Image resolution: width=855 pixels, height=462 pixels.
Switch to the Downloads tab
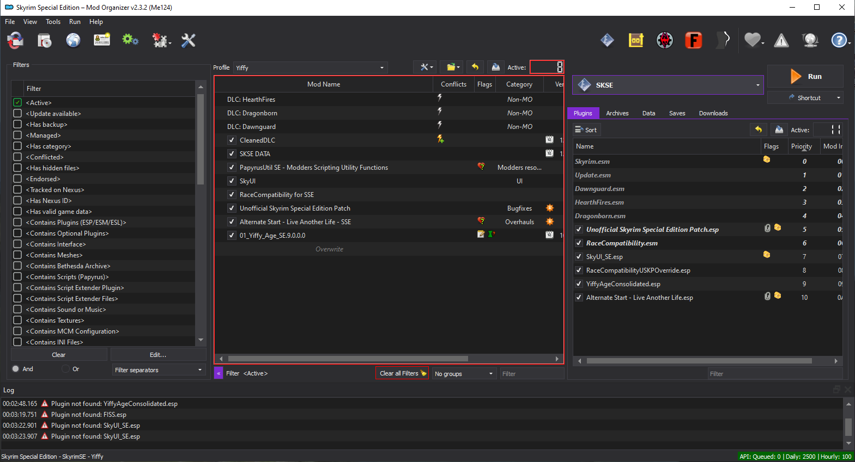click(713, 113)
